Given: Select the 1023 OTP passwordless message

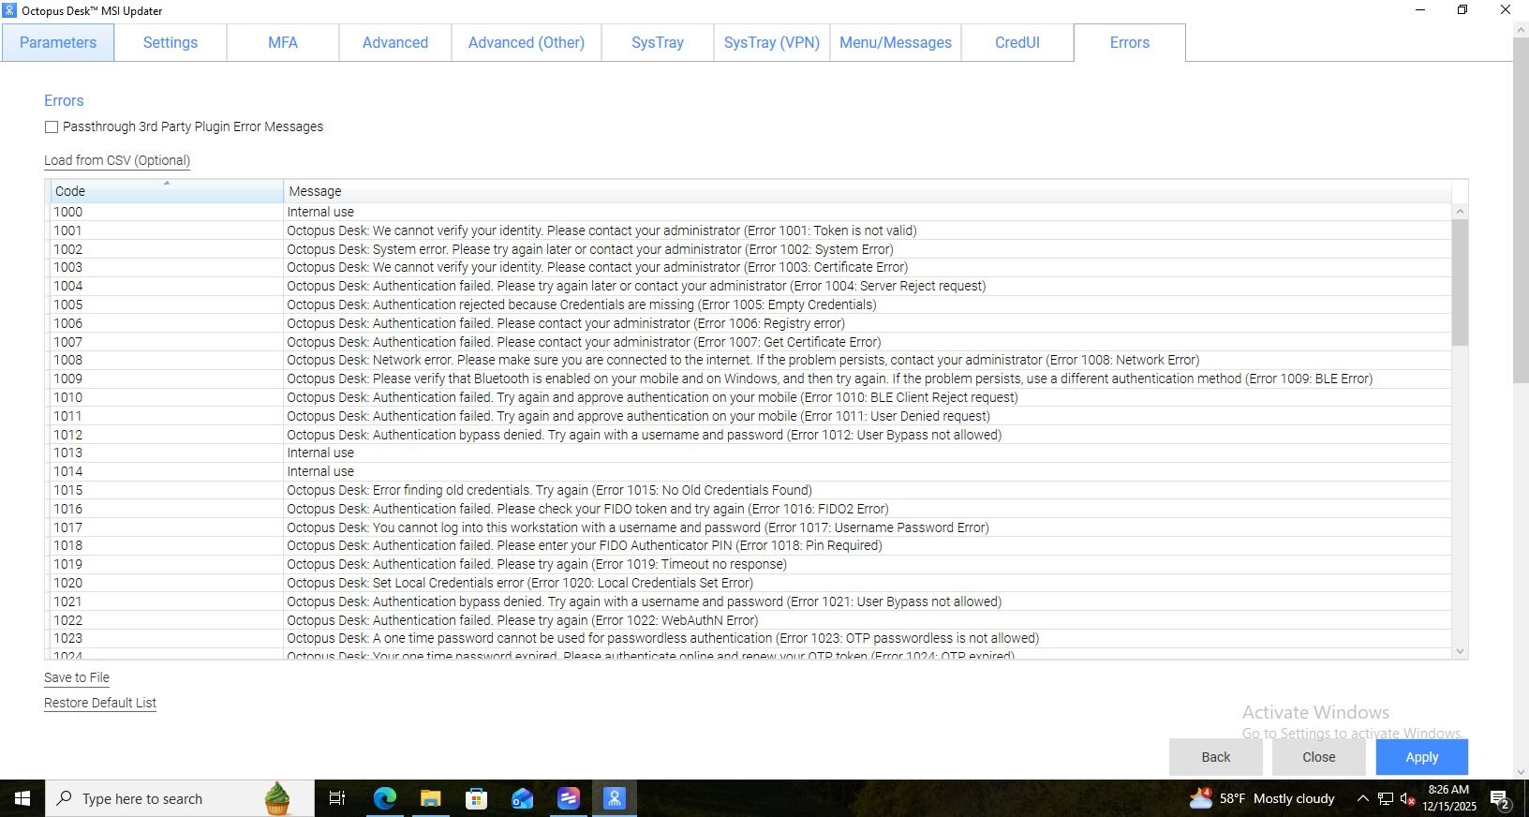Looking at the screenshot, I should [663, 638].
